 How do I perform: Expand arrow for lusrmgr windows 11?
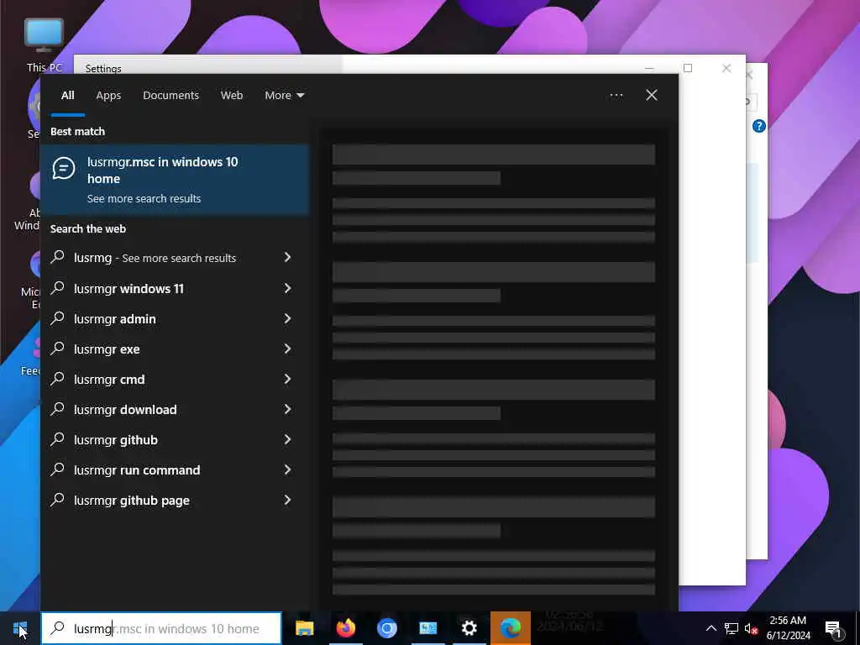pos(287,289)
